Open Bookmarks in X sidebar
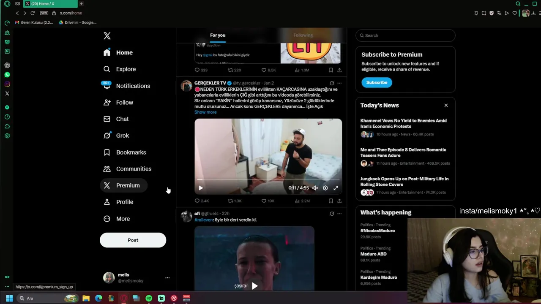The image size is (541, 304). 125,152
